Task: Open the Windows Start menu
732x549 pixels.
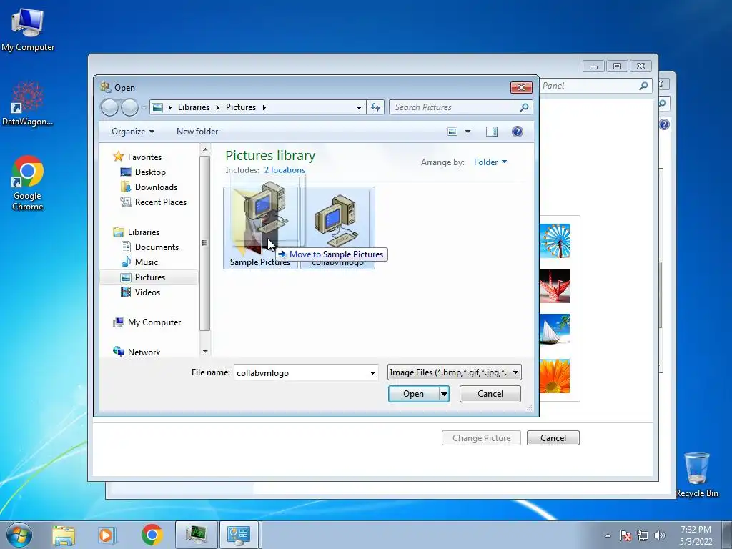Action: click(19, 535)
